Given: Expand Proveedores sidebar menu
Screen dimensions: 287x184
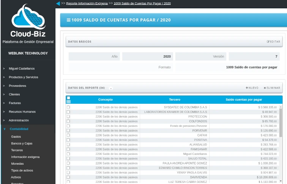Looking at the screenshot, I should click(17, 86).
